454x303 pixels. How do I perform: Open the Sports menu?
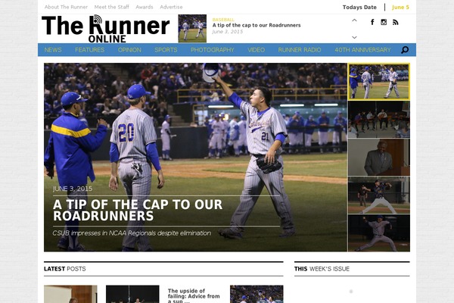click(x=166, y=50)
